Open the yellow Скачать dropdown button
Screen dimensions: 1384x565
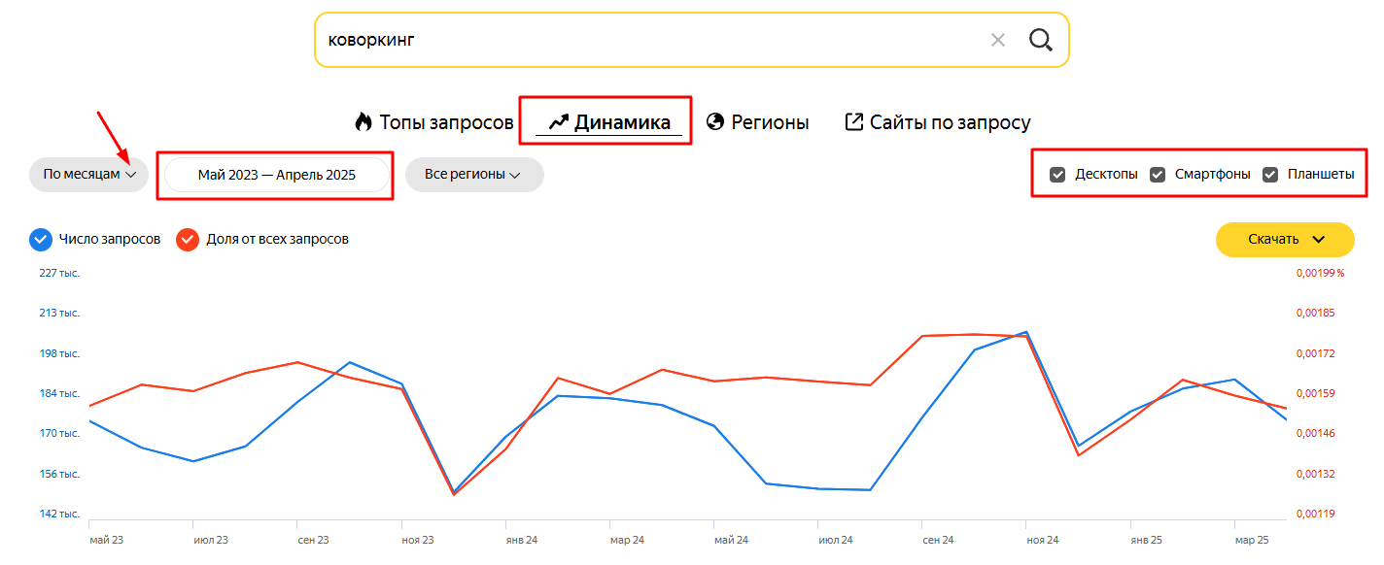click(x=1285, y=240)
